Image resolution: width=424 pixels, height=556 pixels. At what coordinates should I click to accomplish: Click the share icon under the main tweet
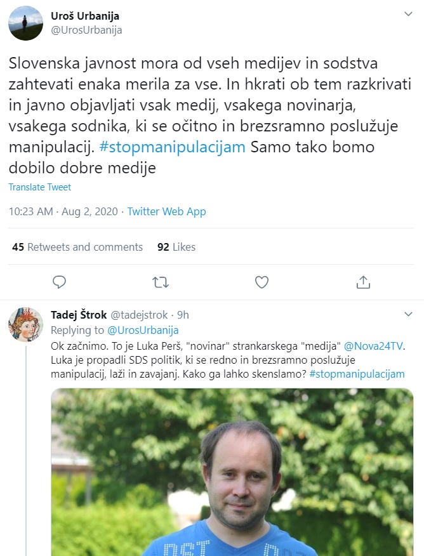click(363, 281)
